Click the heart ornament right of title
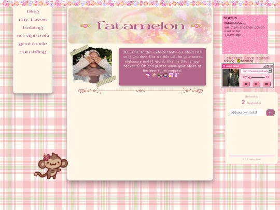The image size is (280, 210). (x=197, y=26)
